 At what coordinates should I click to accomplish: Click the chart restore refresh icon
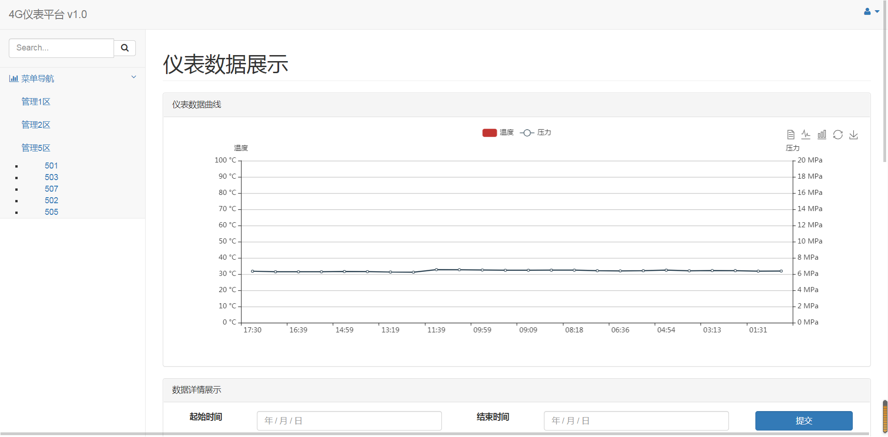(837, 135)
